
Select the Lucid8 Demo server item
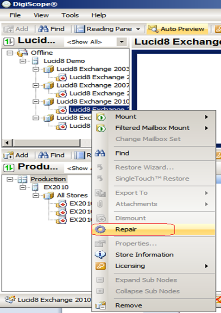tap(64, 61)
